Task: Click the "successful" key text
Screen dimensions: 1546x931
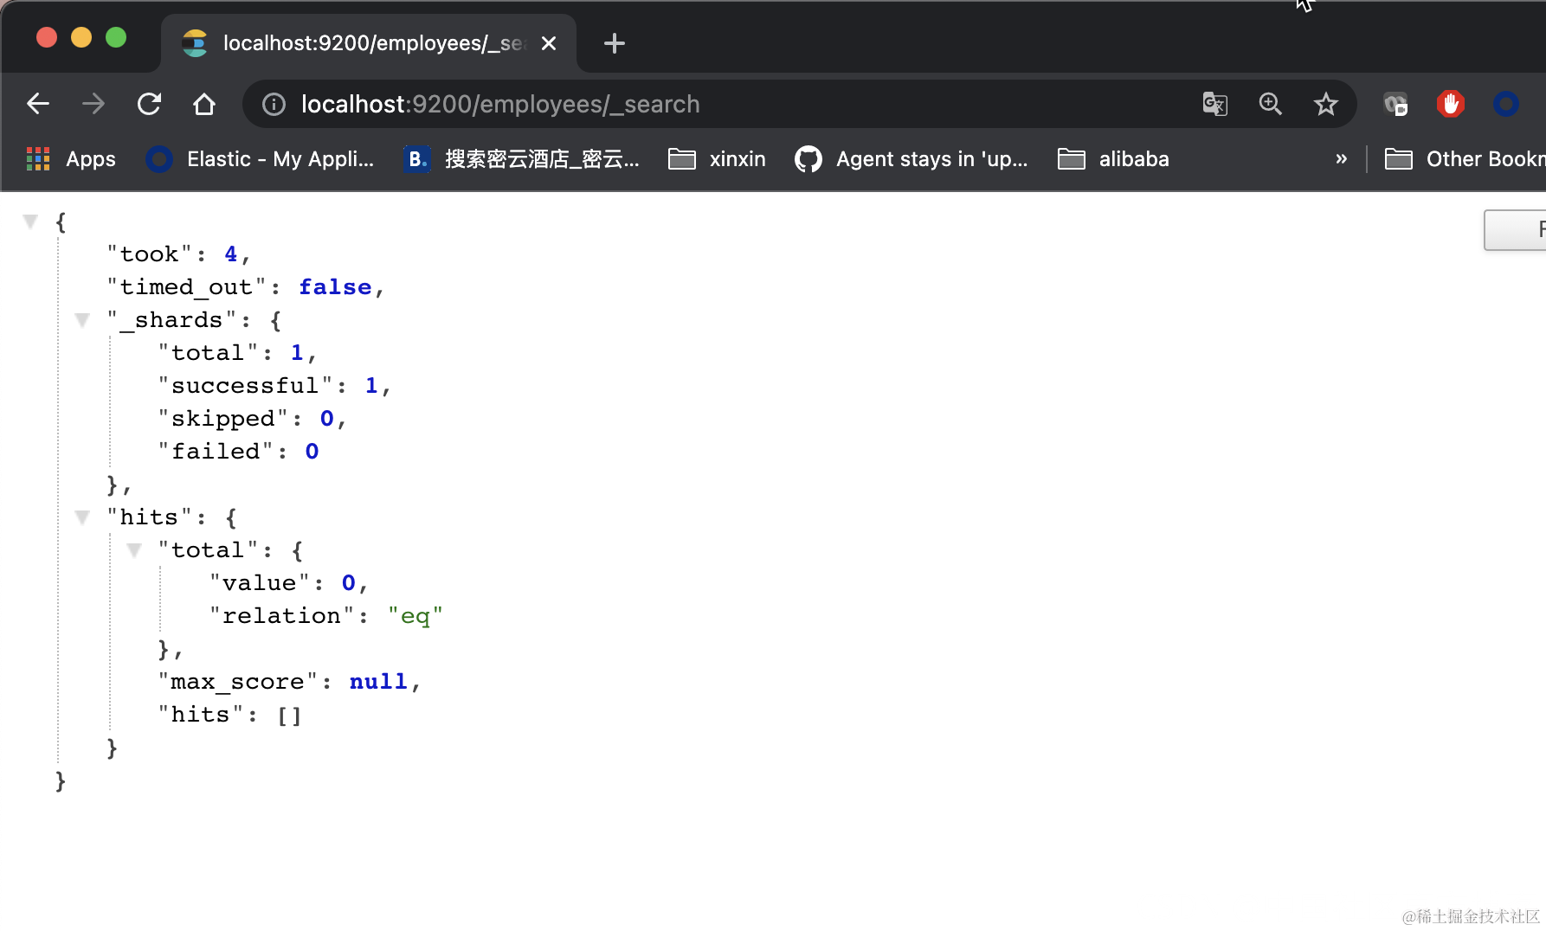Action: click(x=246, y=386)
